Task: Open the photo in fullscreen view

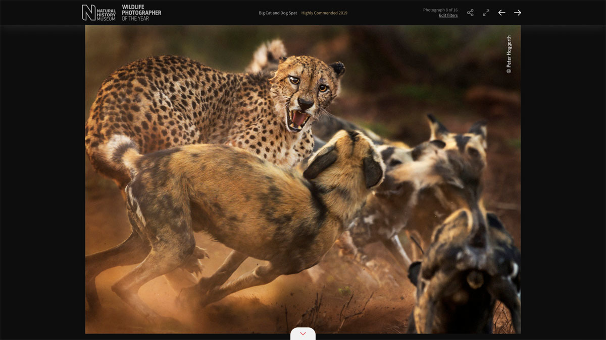Action: pos(486,13)
